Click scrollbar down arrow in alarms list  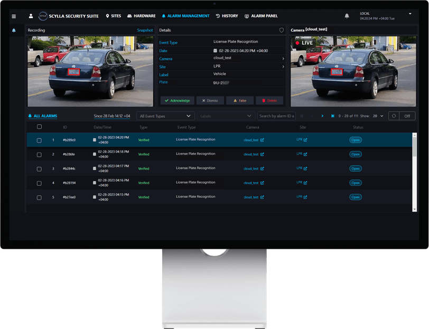pyautogui.click(x=415, y=209)
